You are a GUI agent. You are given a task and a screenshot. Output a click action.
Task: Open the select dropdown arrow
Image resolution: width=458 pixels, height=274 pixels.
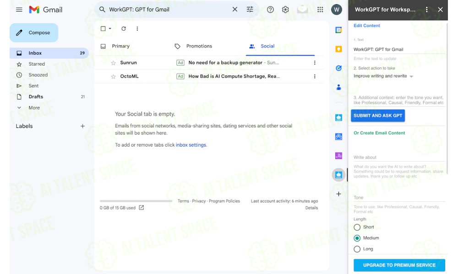tap(110, 28)
